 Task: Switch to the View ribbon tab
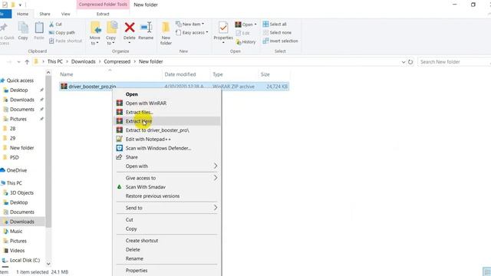coord(66,14)
